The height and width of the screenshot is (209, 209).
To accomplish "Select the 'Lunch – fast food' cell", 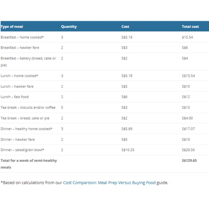I will pyautogui.click(x=15, y=97).
